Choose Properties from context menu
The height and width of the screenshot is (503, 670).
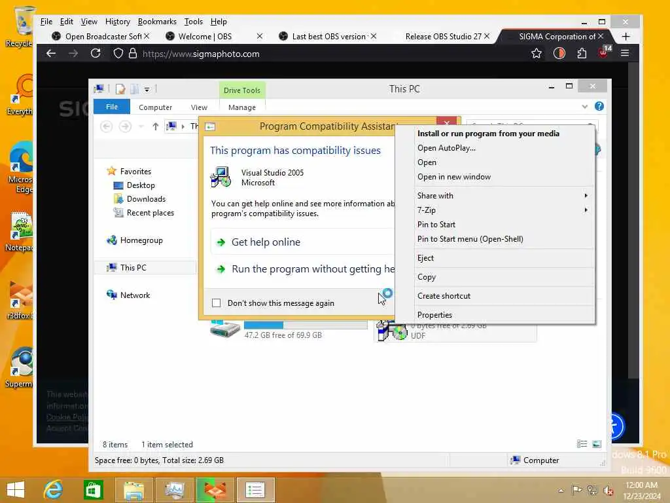tap(504, 315)
